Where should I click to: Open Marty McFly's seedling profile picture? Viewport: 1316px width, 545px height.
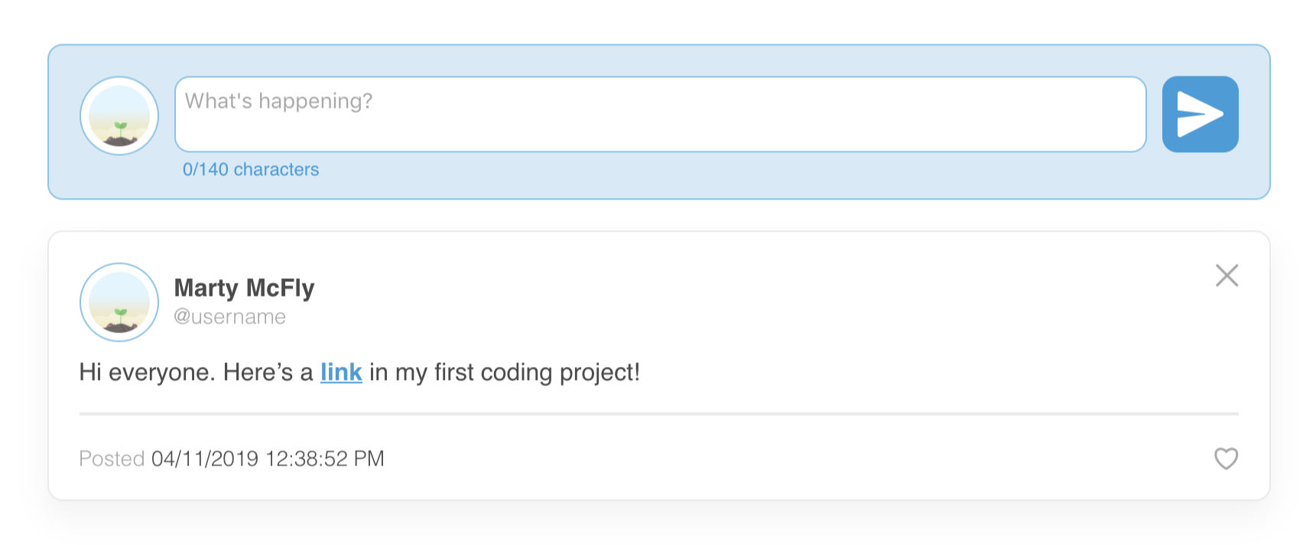[119, 302]
